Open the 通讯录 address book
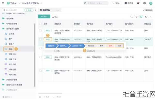The image size is (155, 99). click(x=129, y=3)
